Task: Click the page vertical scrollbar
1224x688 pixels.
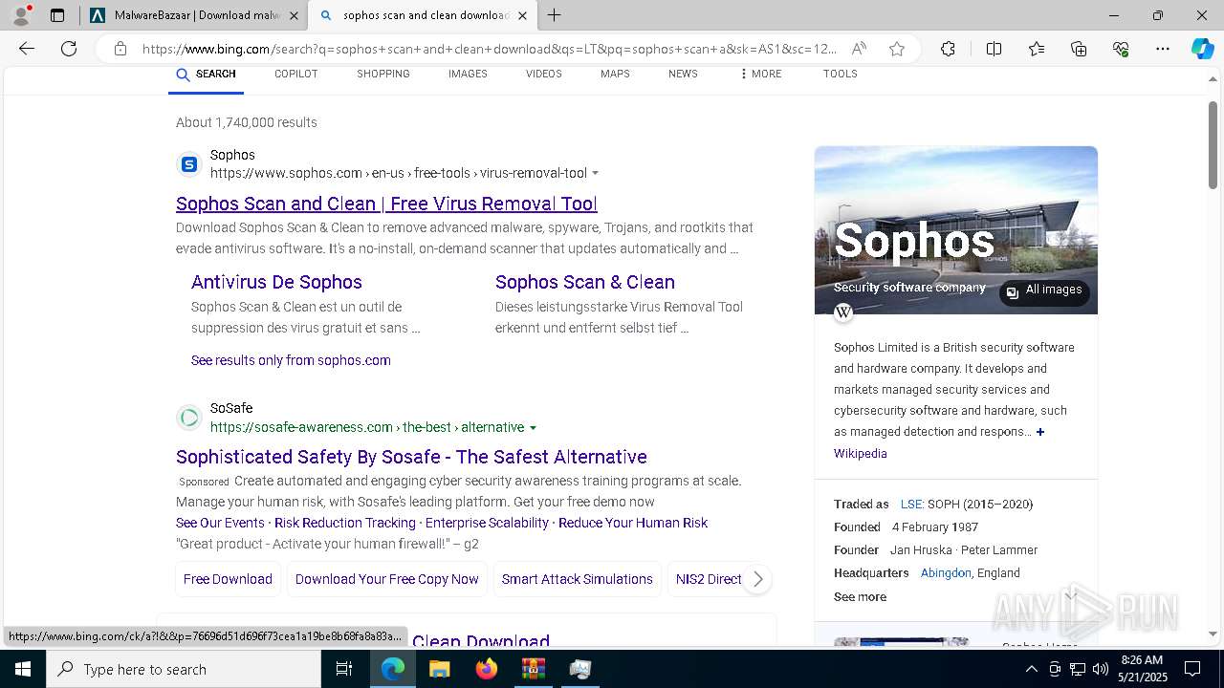Action: pyautogui.click(x=1213, y=143)
